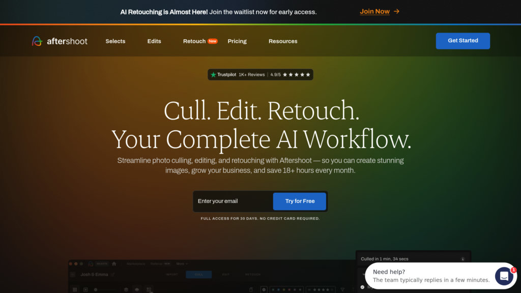Screen dimensions: 521x293
Task: Open the Pricing menu item
Action: [237, 41]
